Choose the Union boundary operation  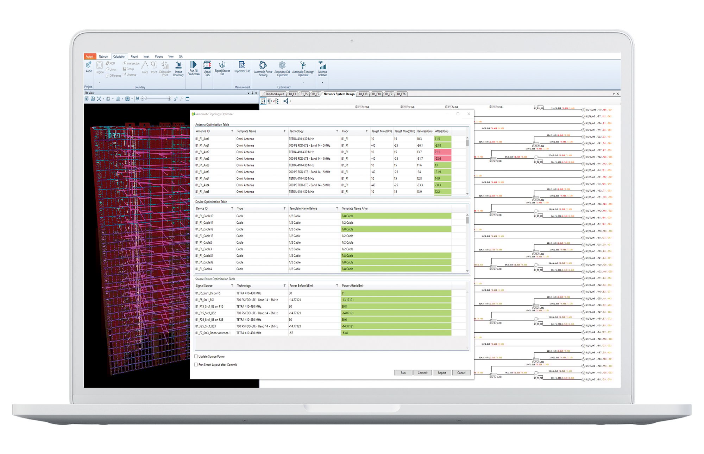tap(111, 70)
